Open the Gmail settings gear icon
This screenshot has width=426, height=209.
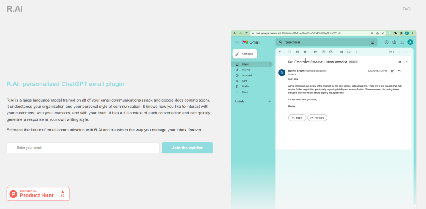[x=394, y=42]
